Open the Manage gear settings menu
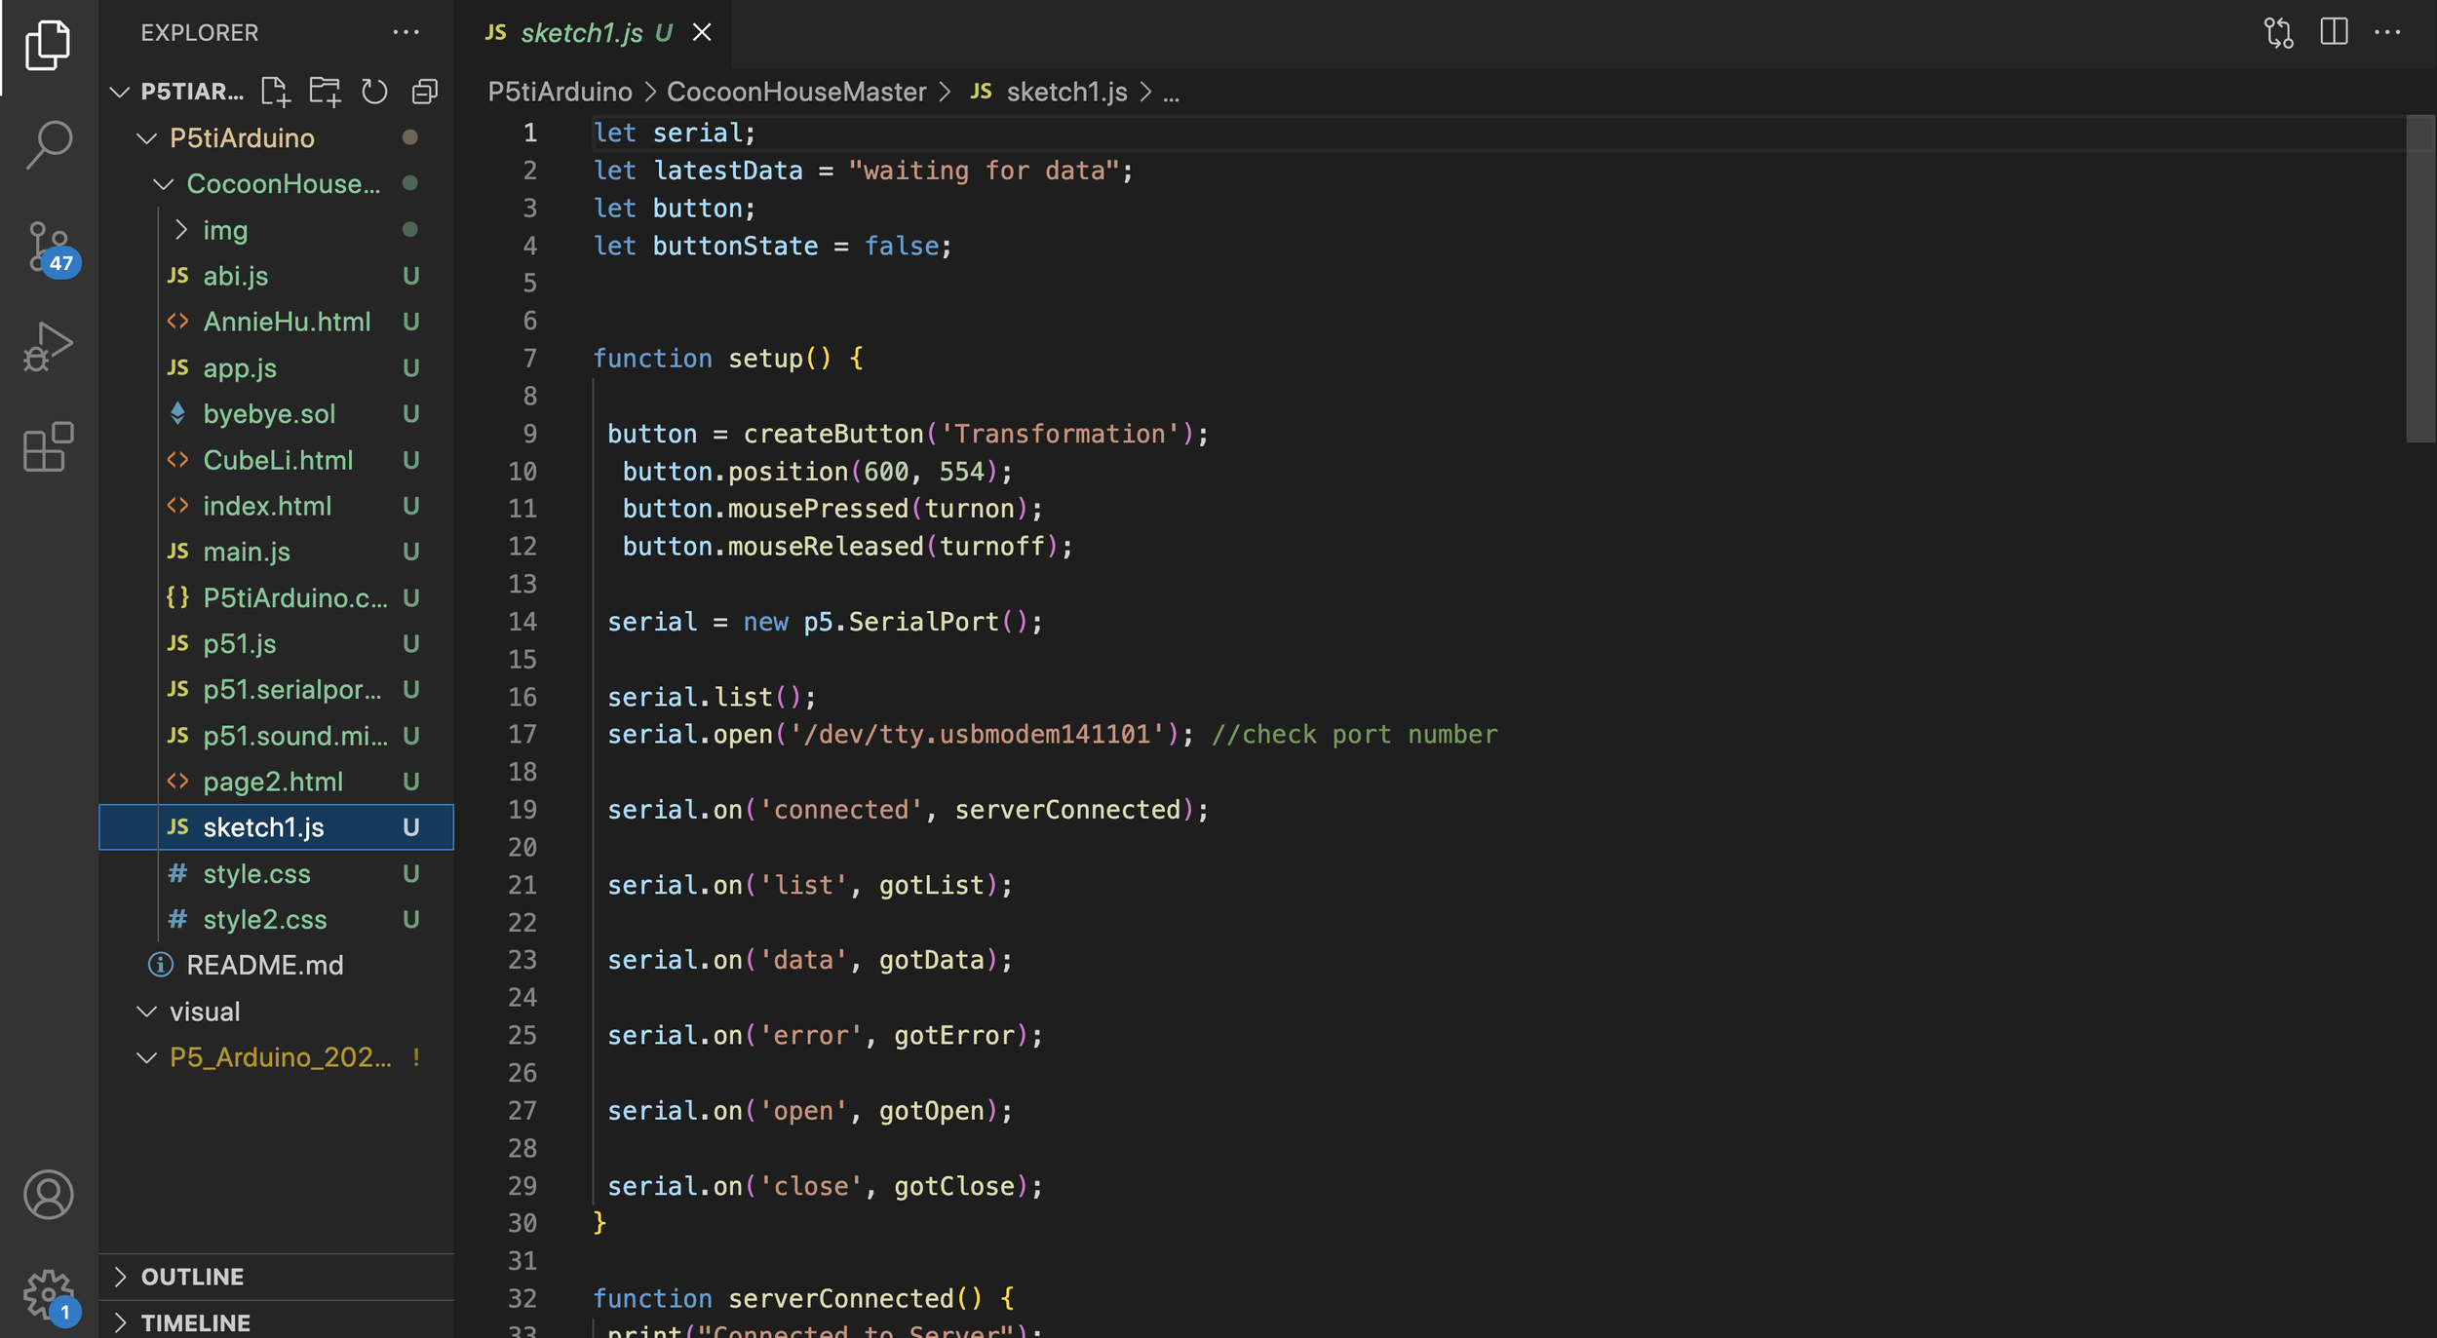Screen dimensions: 2437x1338 click(49, 1294)
